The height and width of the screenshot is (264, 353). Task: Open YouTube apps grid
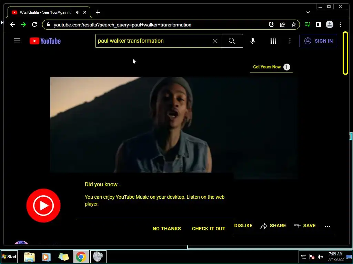[273, 41]
